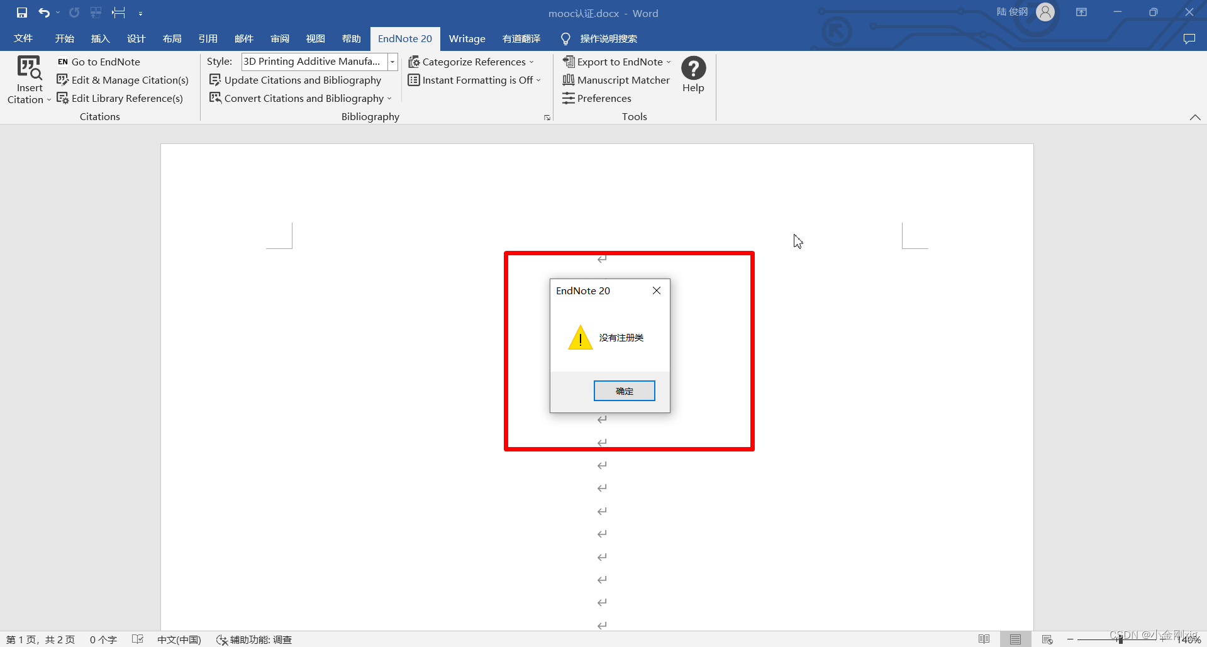Click 确定 in the EndNote 20 dialog
This screenshot has height=647, width=1207.
[x=624, y=390]
